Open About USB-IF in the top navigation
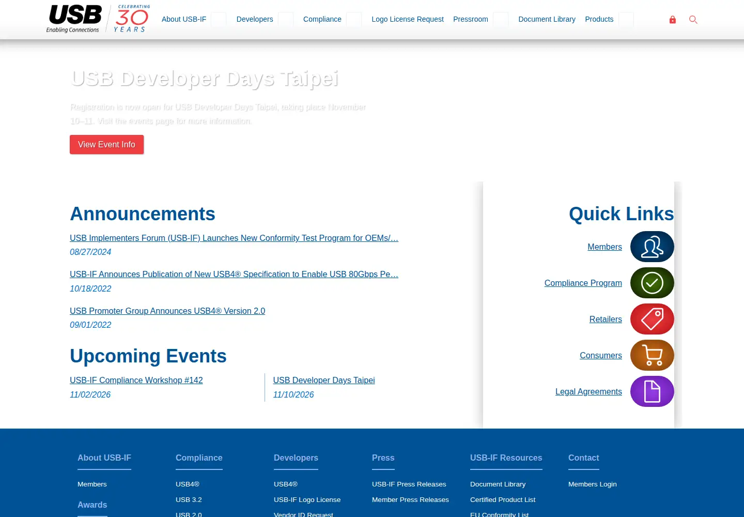The height and width of the screenshot is (517, 744). [184, 19]
